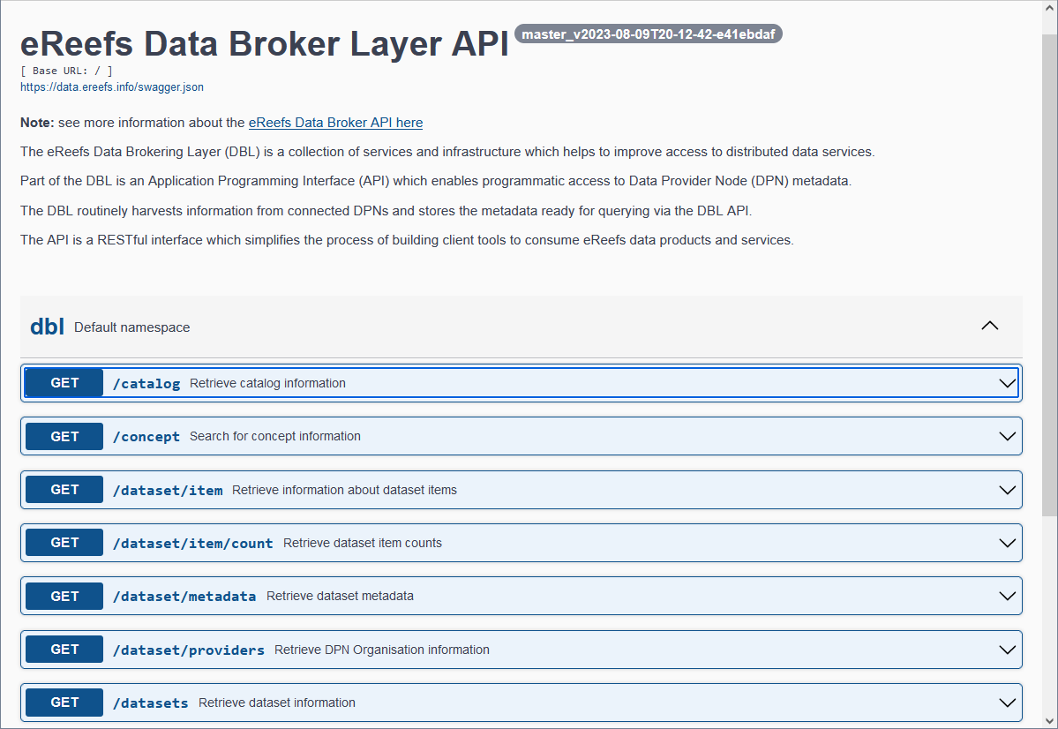This screenshot has width=1058, height=729.
Task: Click the GET button for /catalog
Action: coord(64,383)
